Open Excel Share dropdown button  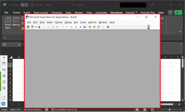point(178,12)
